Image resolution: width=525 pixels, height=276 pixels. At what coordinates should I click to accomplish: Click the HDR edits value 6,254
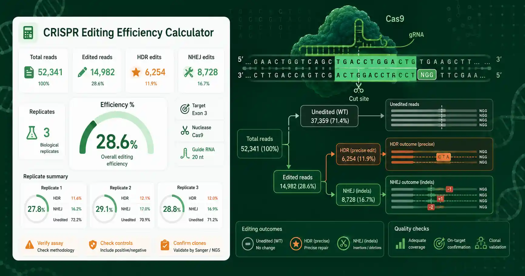point(155,72)
